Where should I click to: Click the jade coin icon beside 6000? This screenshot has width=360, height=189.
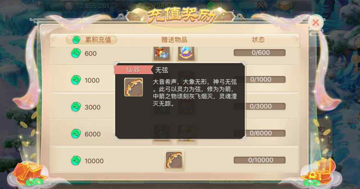(76, 134)
